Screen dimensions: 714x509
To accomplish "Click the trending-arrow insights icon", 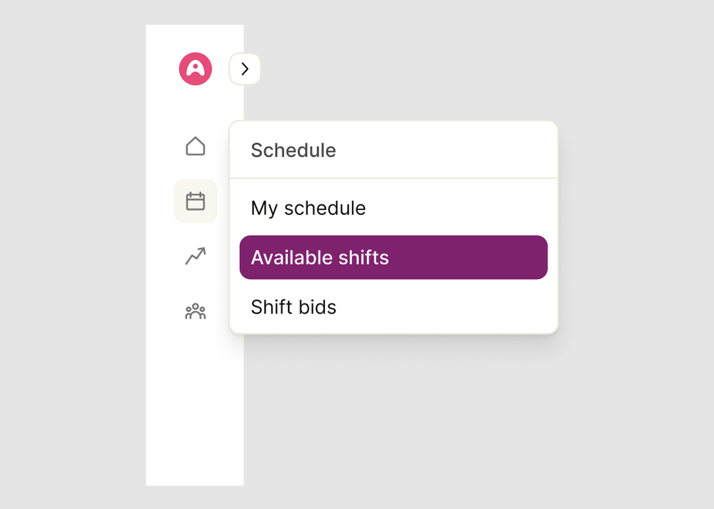I will click(194, 256).
